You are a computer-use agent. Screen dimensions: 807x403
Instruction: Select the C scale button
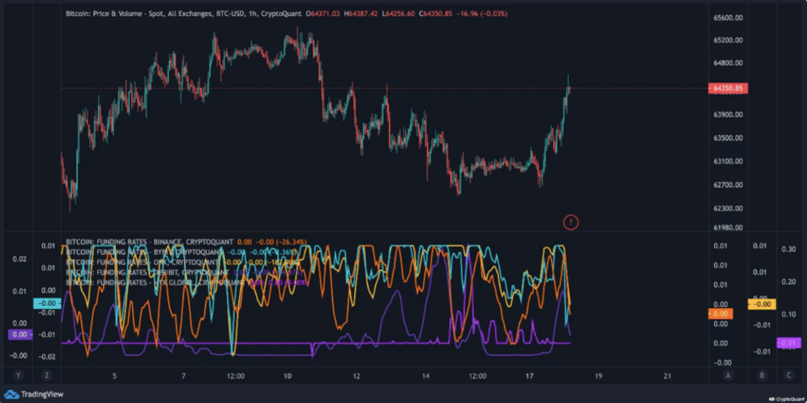788,375
